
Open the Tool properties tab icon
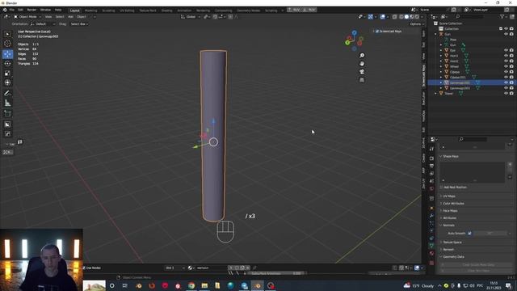[x=431, y=149]
